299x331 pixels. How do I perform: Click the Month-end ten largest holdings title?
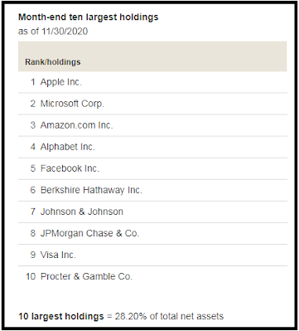tap(89, 17)
